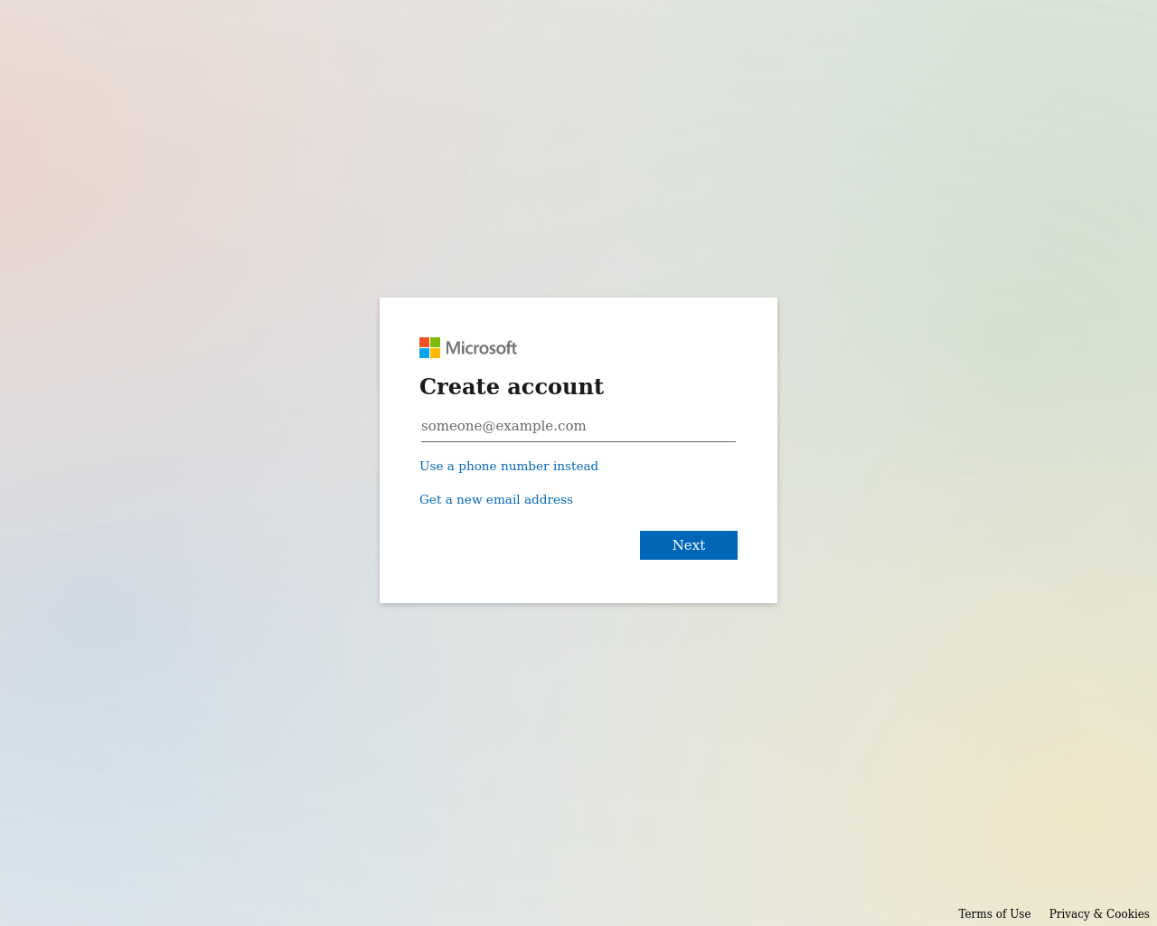
Task: Open the Terms of Use link
Action: [x=994, y=913]
